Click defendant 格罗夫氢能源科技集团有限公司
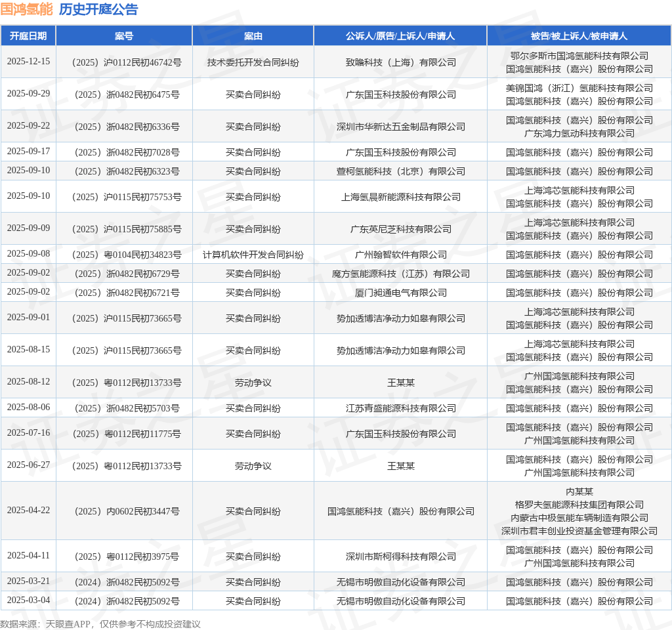The image size is (672, 630). pos(579,505)
